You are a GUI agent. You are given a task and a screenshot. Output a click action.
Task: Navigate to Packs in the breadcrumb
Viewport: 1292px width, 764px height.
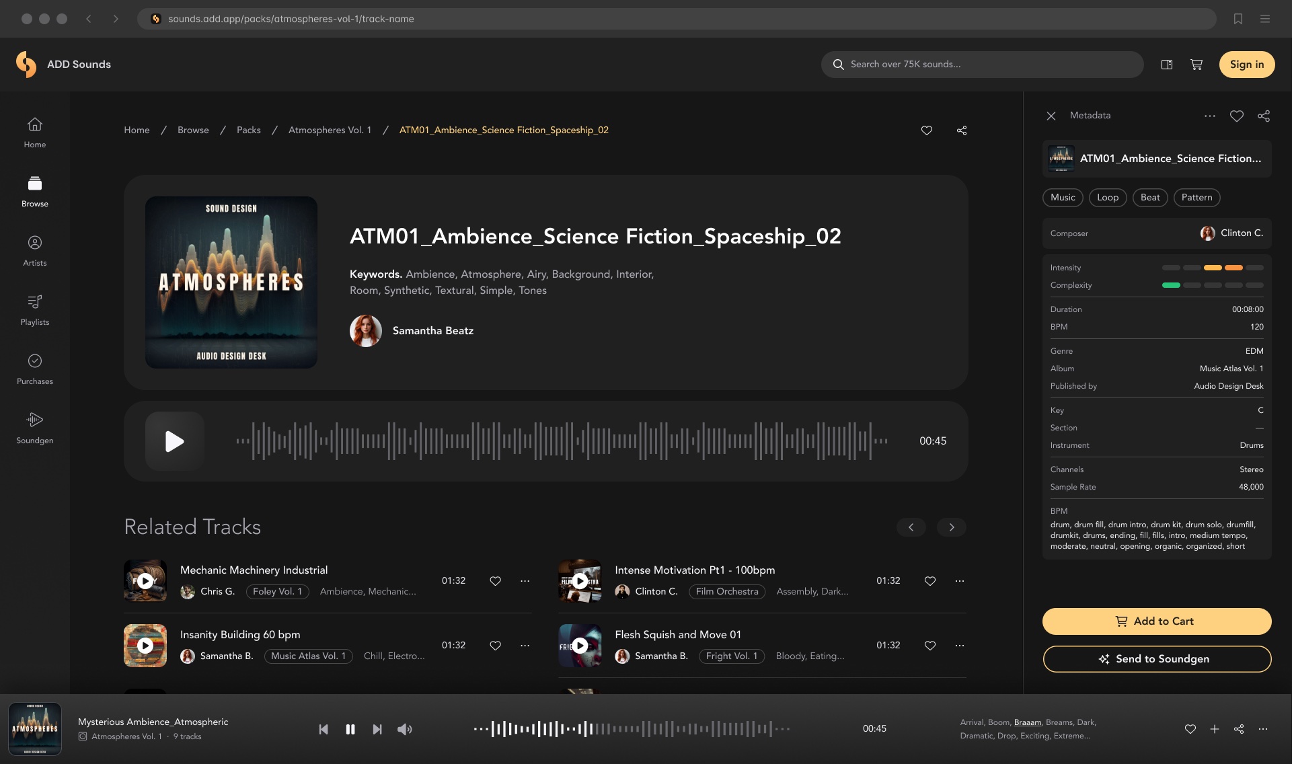(x=248, y=130)
